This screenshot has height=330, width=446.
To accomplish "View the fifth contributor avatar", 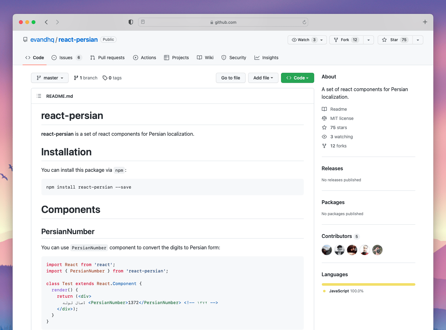I will click(x=377, y=250).
